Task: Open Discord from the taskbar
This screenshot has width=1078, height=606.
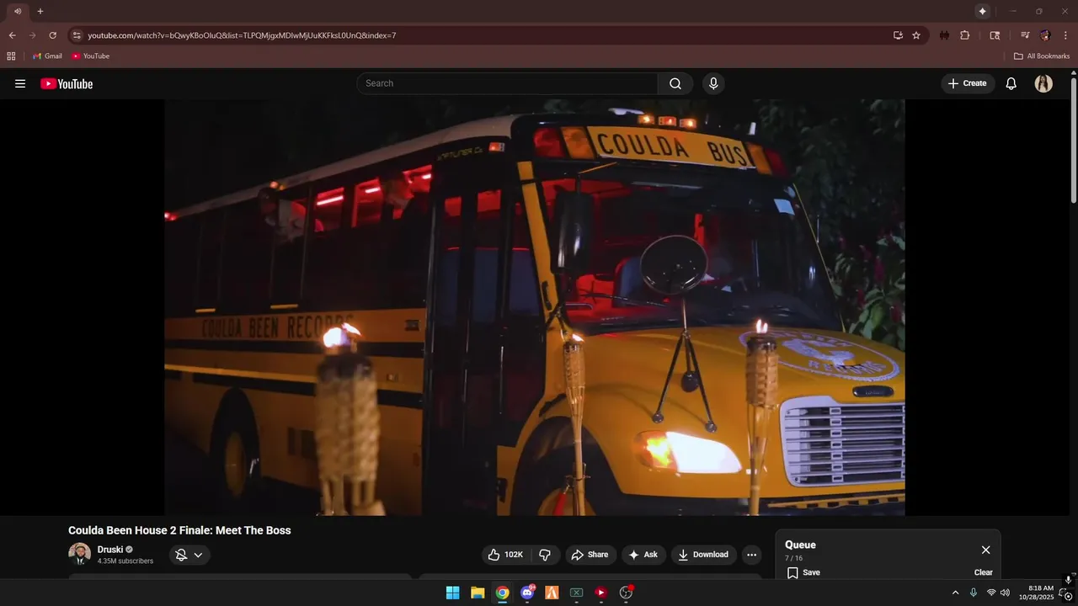Action: pyautogui.click(x=527, y=593)
